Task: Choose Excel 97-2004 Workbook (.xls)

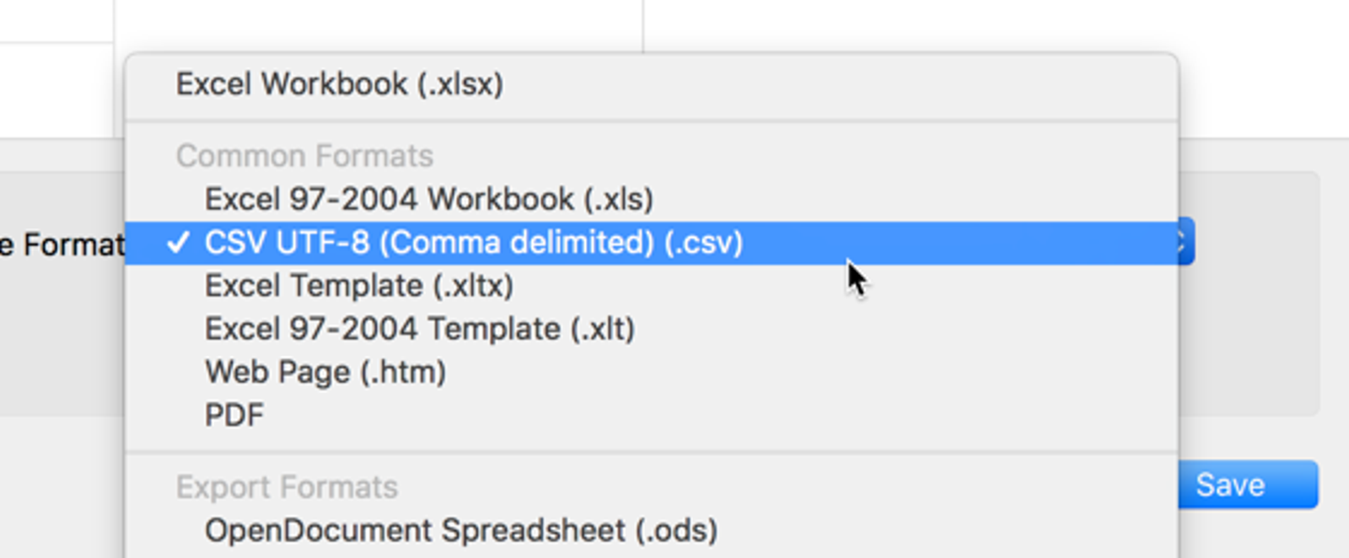Action: 651,199
